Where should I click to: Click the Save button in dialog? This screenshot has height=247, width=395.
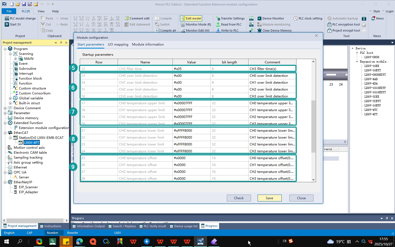[x=269, y=198]
